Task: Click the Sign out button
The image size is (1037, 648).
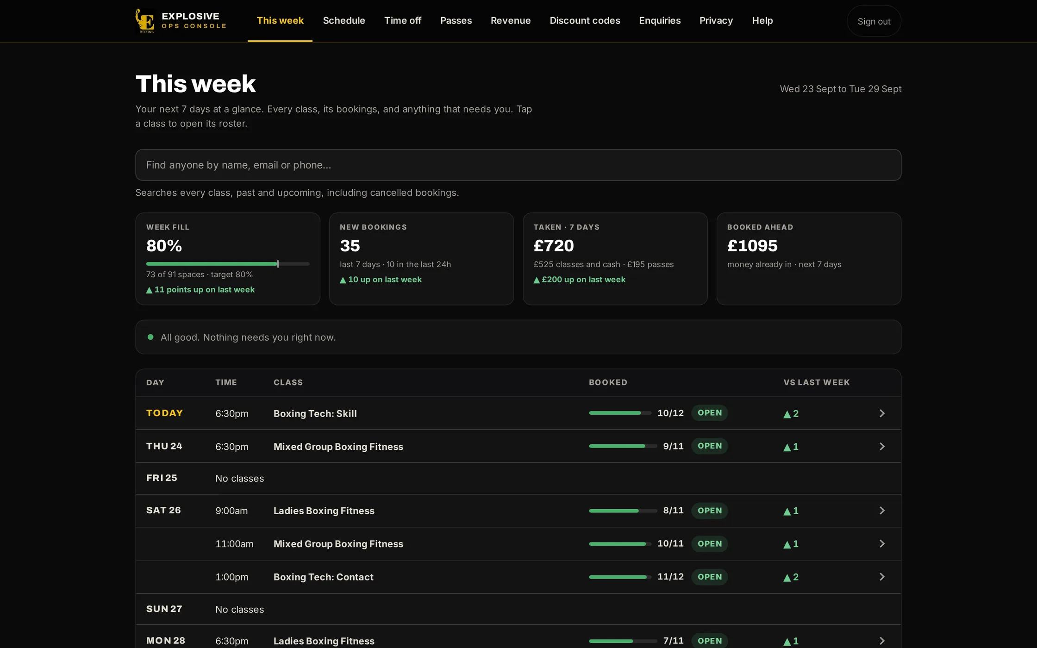Action: [874, 21]
